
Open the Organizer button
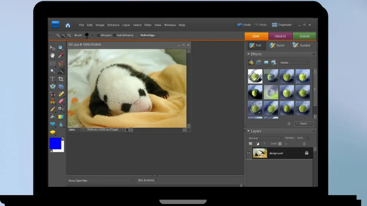pos(282,25)
